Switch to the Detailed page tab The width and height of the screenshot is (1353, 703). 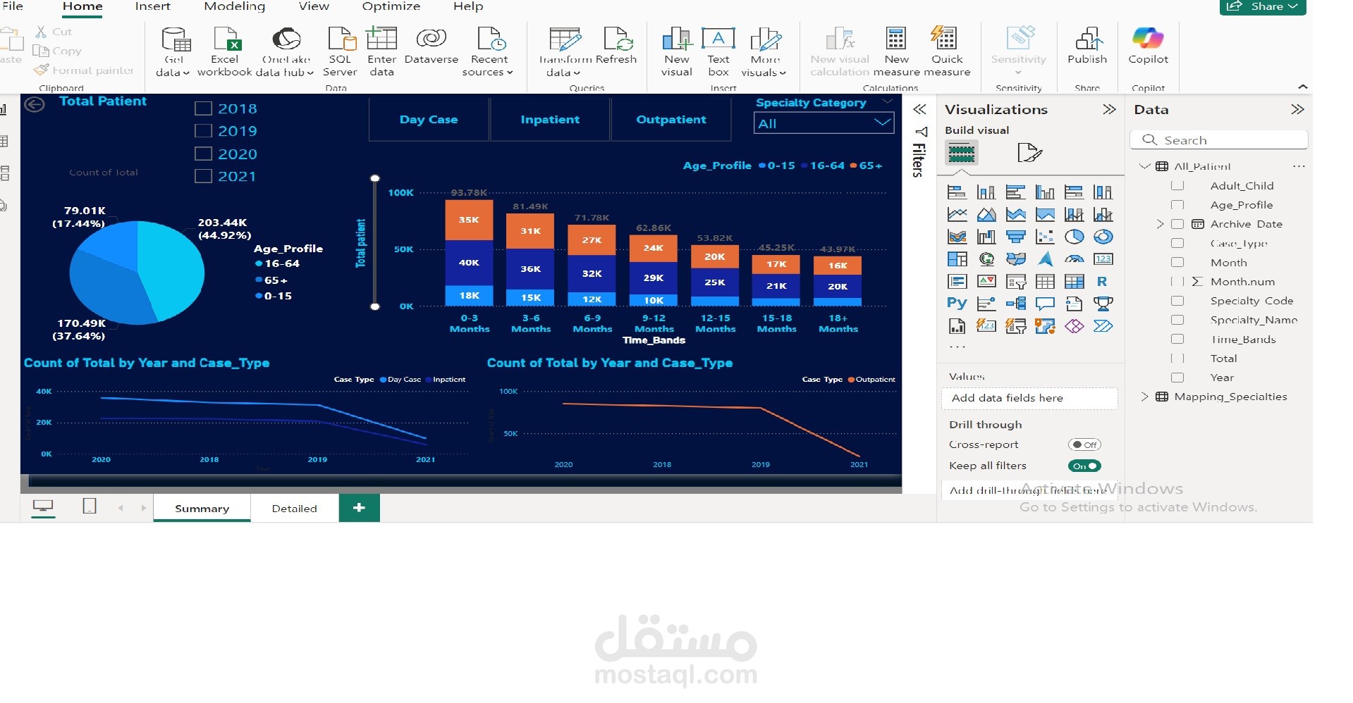tap(295, 509)
